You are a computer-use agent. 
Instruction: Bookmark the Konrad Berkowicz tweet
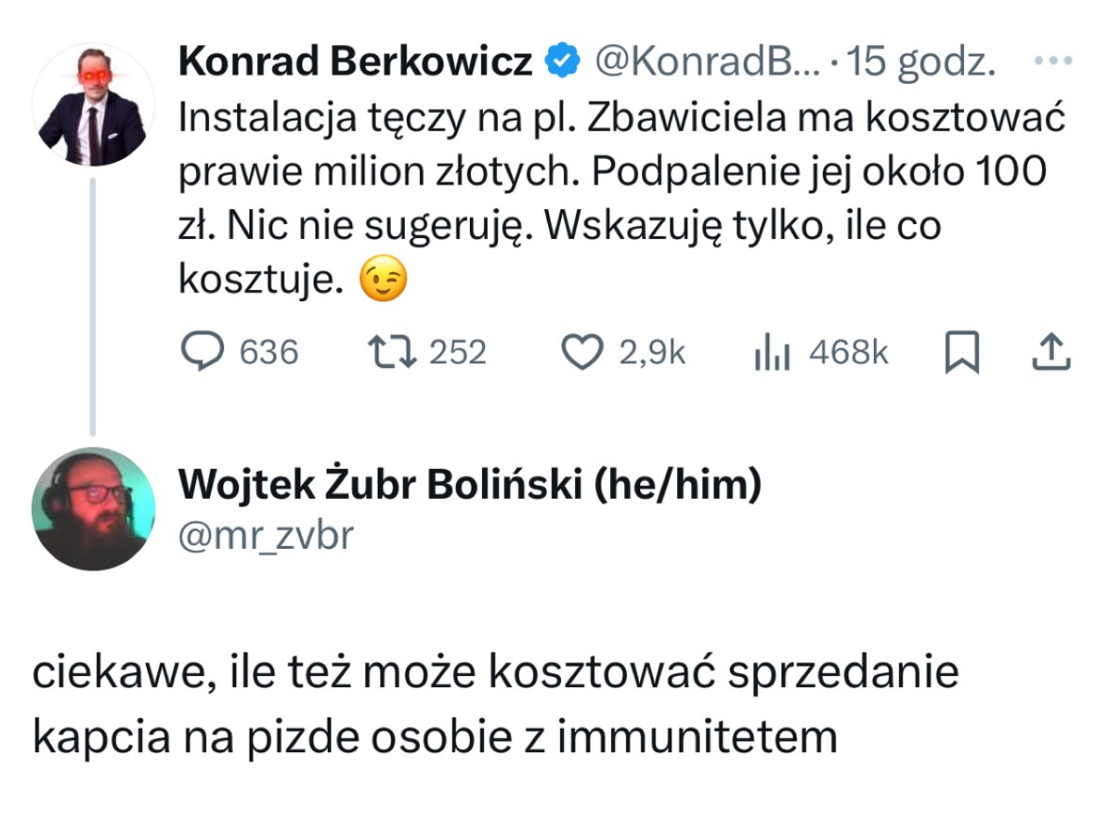click(x=961, y=352)
